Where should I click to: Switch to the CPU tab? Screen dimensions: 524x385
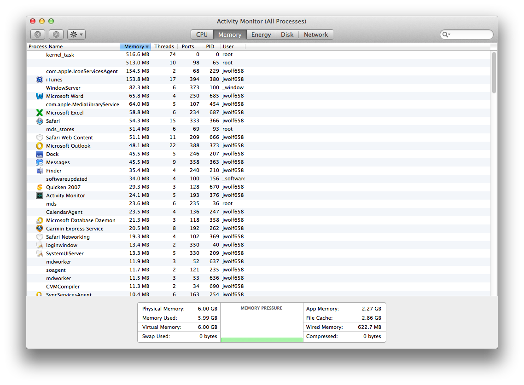point(202,34)
